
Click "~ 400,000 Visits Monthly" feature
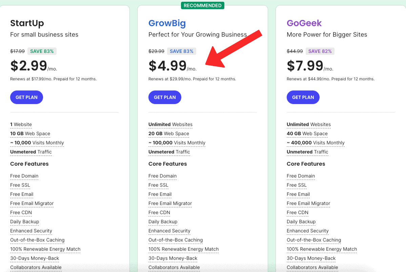pyautogui.click(x=316, y=143)
